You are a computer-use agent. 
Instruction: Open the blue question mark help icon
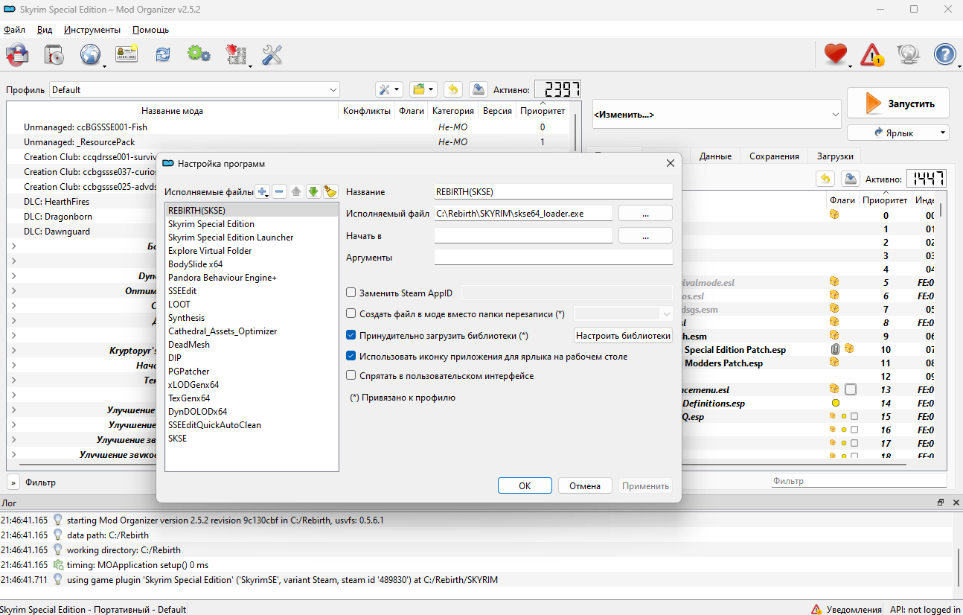click(945, 54)
